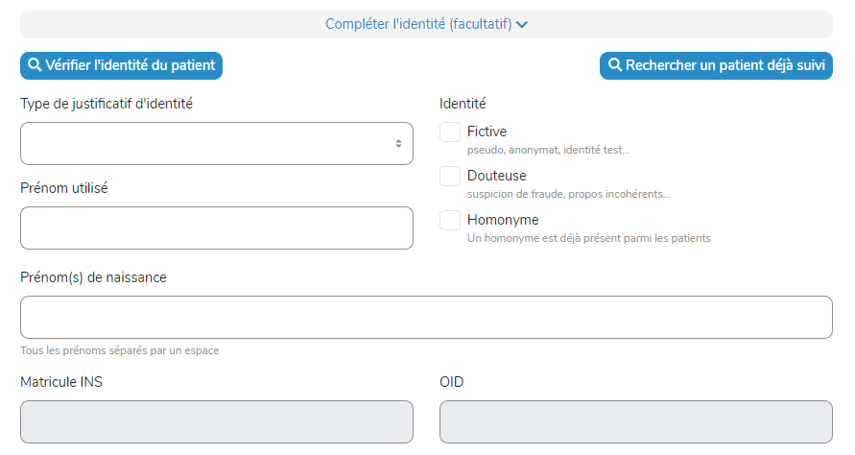The image size is (855, 455).
Task: Focus the Prénom utilisé text field
Action: pyautogui.click(x=216, y=227)
